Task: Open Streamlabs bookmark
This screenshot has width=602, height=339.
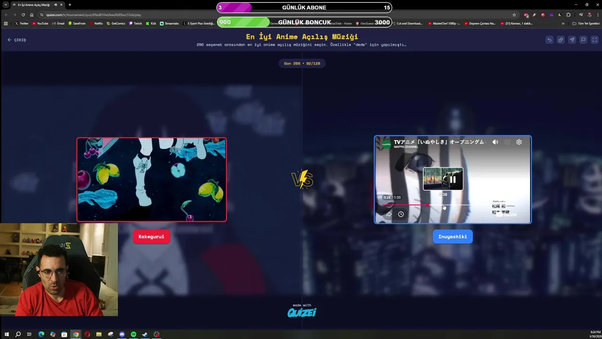Action: point(169,23)
